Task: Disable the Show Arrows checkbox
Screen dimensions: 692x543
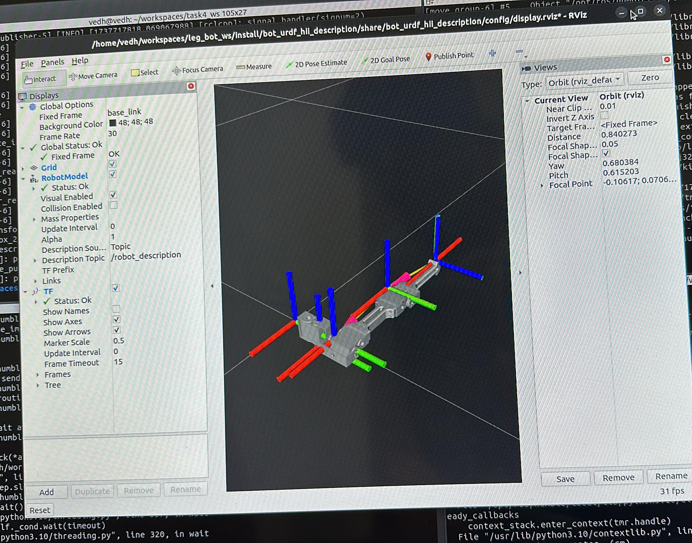Action: click(x=117, y=330)
